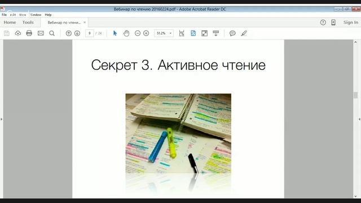This screenshot has width=361, height=203.
Task: Switch to the Tools tab
Action: click(x=28, y=23)
